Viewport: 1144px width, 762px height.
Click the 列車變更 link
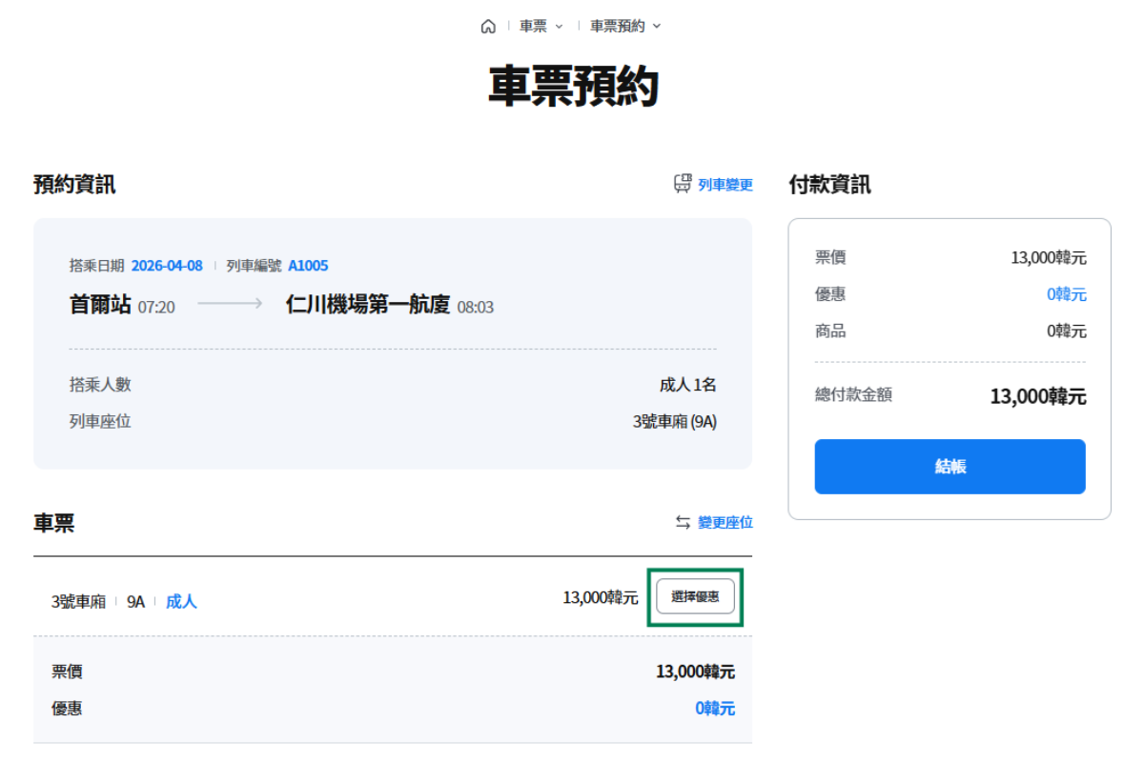(725, 185)
